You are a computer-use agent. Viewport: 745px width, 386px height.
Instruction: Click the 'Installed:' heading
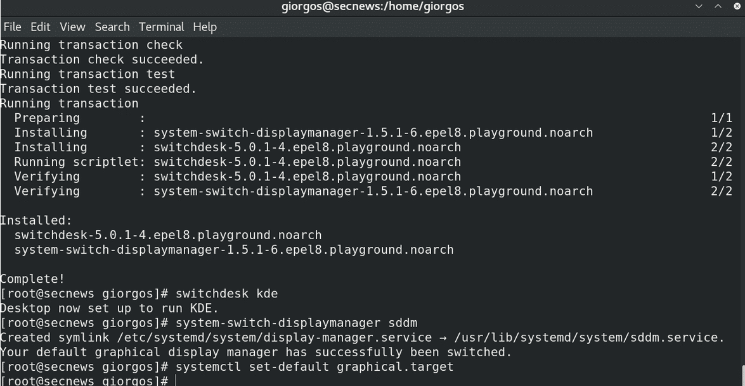pos(36,220)
